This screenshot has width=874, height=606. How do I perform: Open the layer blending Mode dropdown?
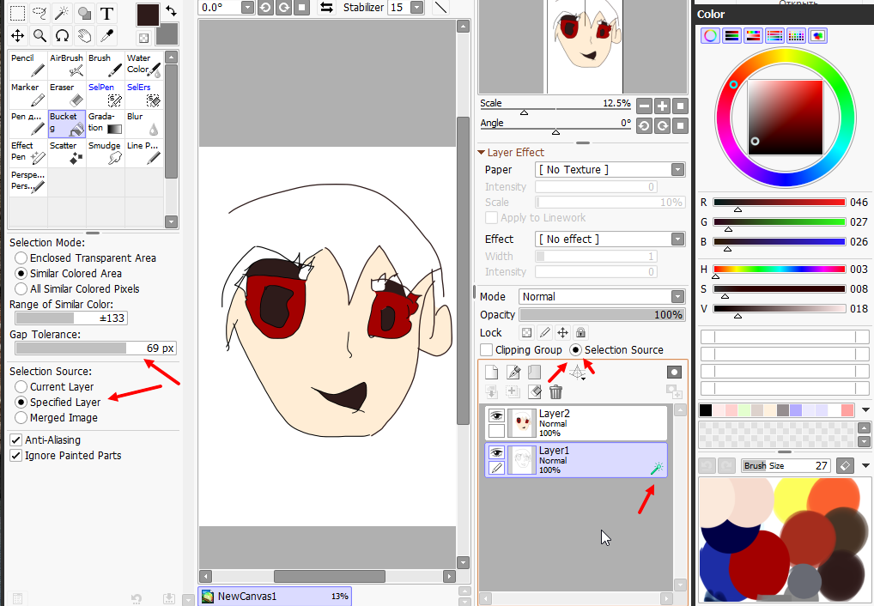(x=677, y=297)
